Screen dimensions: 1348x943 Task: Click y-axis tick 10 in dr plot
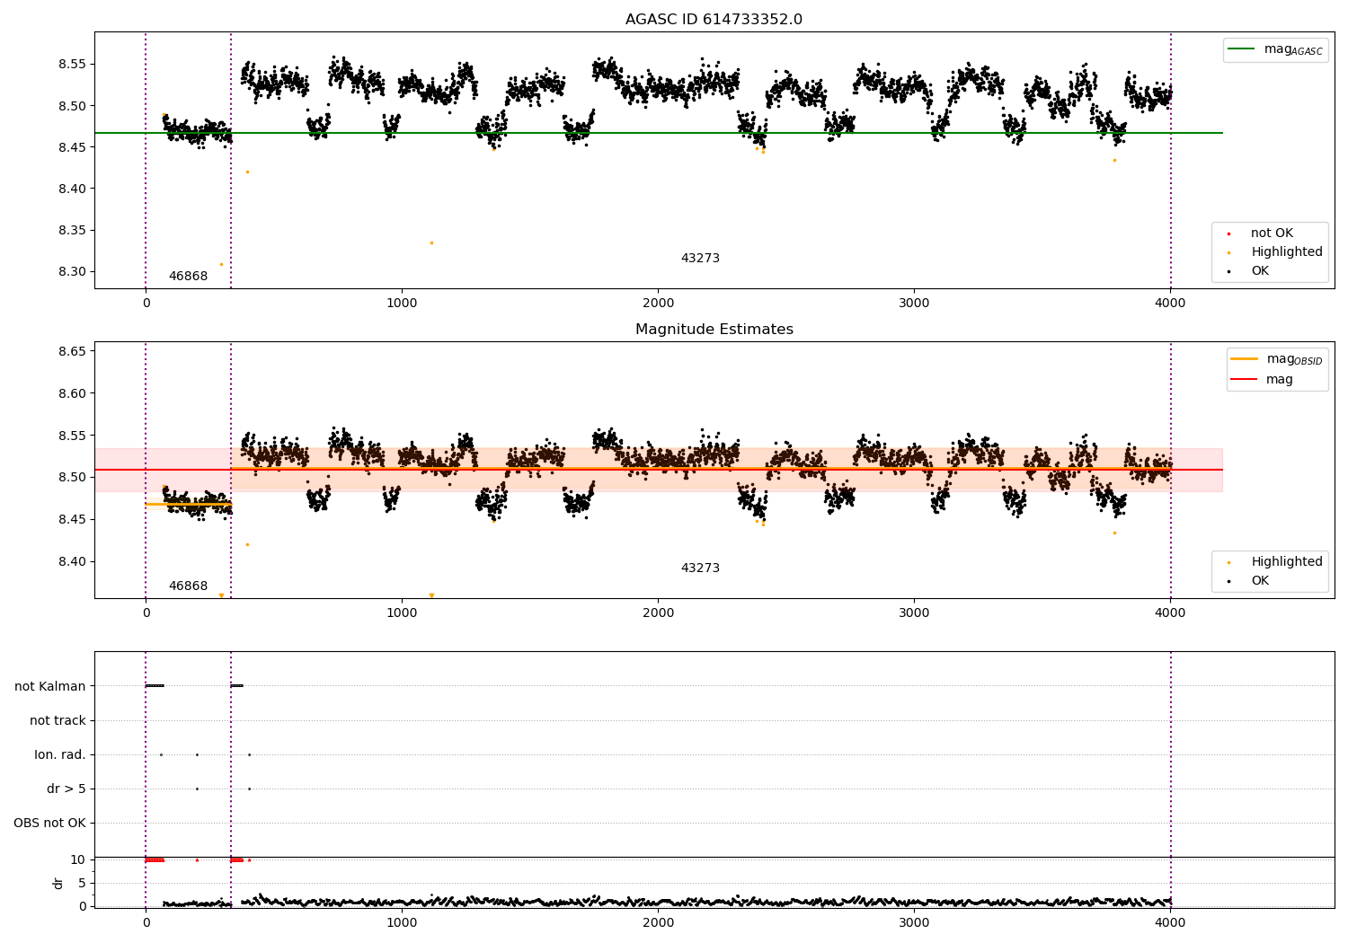coord(78,860)
